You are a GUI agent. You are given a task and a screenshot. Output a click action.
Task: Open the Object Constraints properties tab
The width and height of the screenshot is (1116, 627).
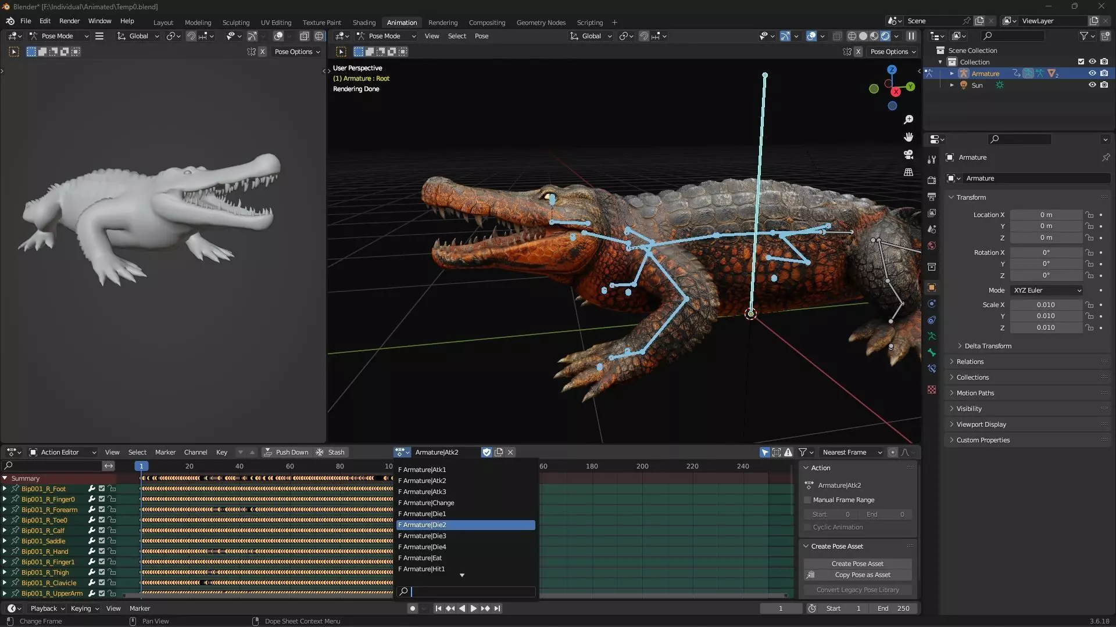point(932,320)
